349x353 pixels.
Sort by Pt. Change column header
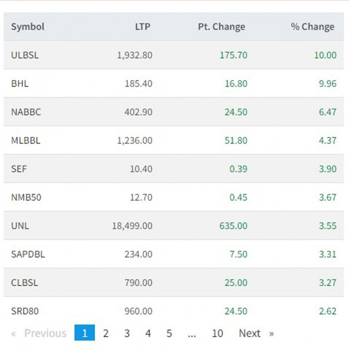[x=221, y=26]
